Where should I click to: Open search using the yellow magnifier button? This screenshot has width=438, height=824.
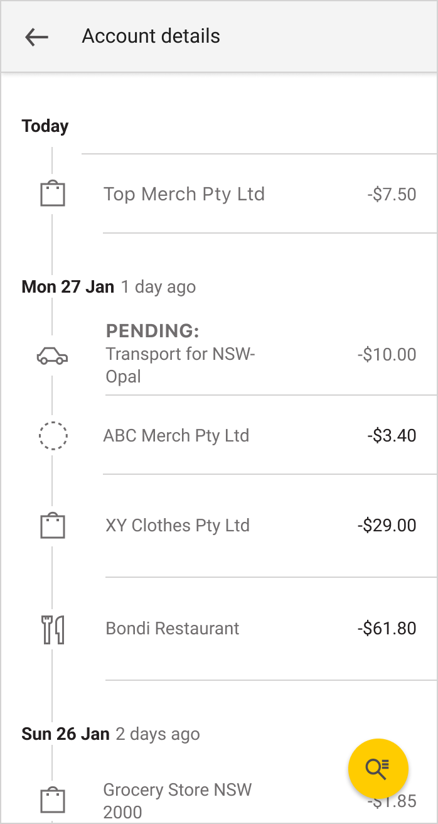point(378,768)
